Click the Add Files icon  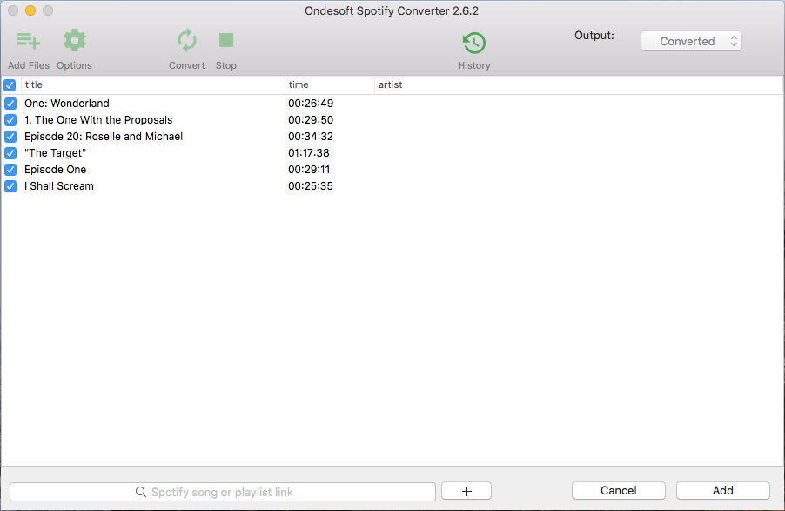pos(29,41)
